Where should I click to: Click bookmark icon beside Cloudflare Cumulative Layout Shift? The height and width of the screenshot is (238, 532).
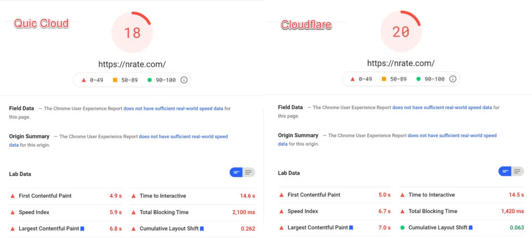click(471, 228)
